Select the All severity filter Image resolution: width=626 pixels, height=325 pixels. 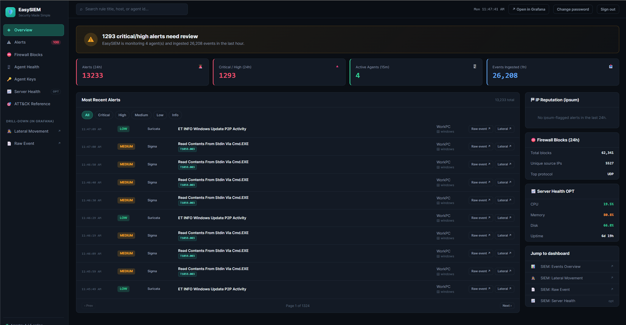pos(87,115)
